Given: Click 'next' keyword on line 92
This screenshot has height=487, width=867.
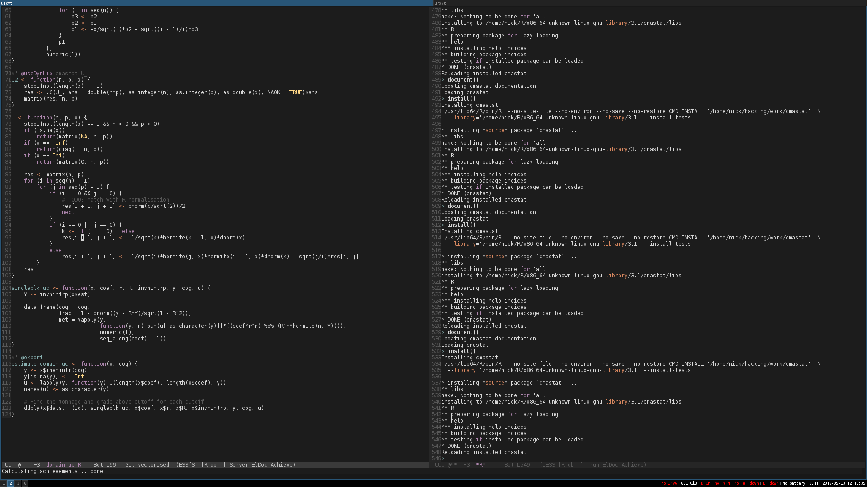Looking at the screenshot, I should pos(68,212).
